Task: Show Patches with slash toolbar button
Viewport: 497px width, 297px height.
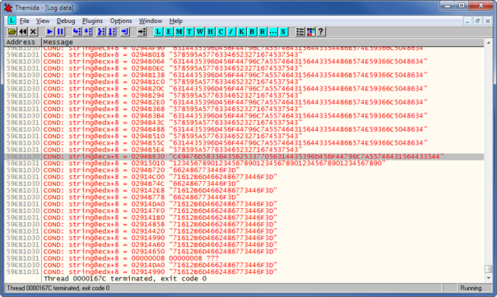Action: click(x=231, y=32)
